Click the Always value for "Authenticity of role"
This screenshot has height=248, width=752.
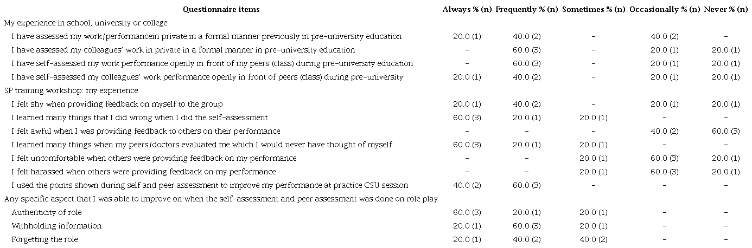tap(467, 212)
